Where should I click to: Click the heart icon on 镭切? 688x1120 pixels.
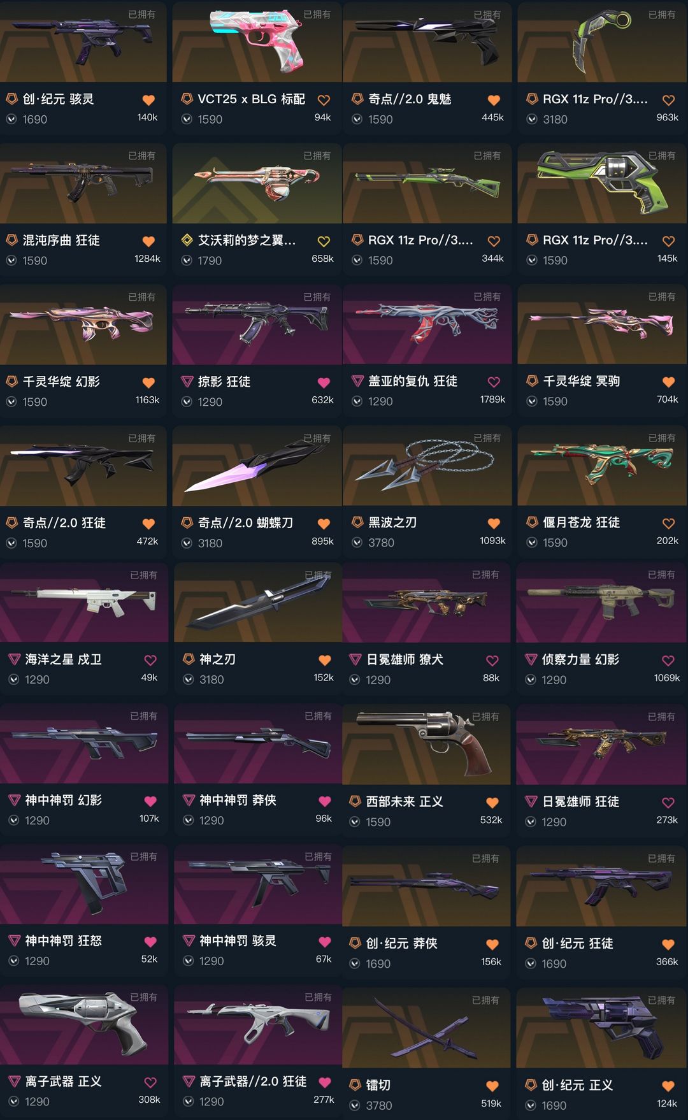pyautogui.click(x=492, y=1086)
